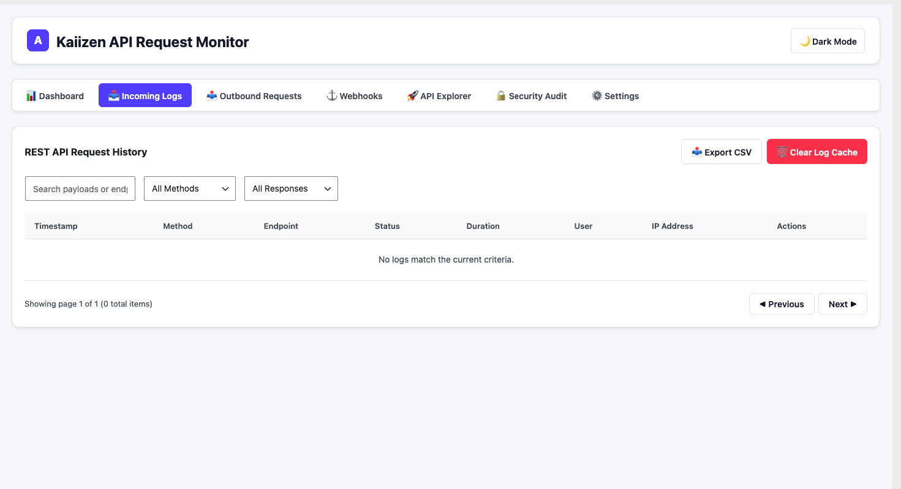This screenshot has width=901, height=489.
Task: Open the Security Audit tab
Action: (531, 95)
